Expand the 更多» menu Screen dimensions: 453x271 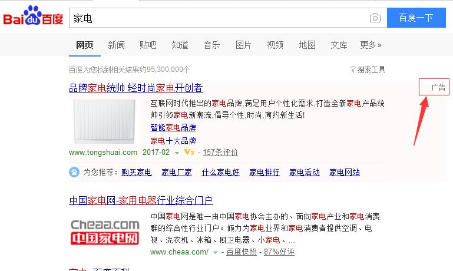pyautogui.click(x=371, y=45)
